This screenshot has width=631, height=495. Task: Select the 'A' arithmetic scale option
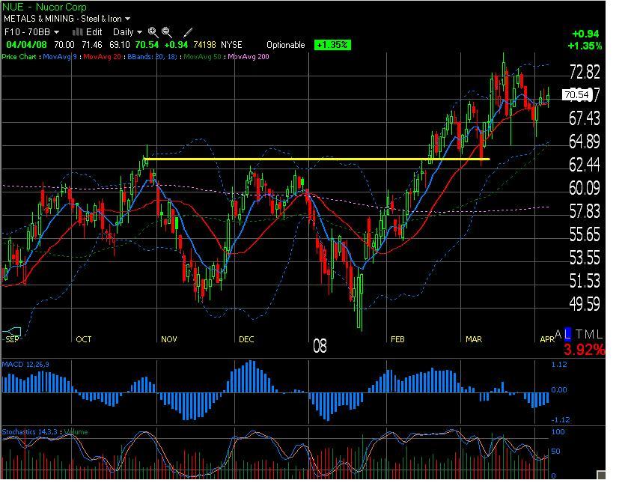[558, 334]
